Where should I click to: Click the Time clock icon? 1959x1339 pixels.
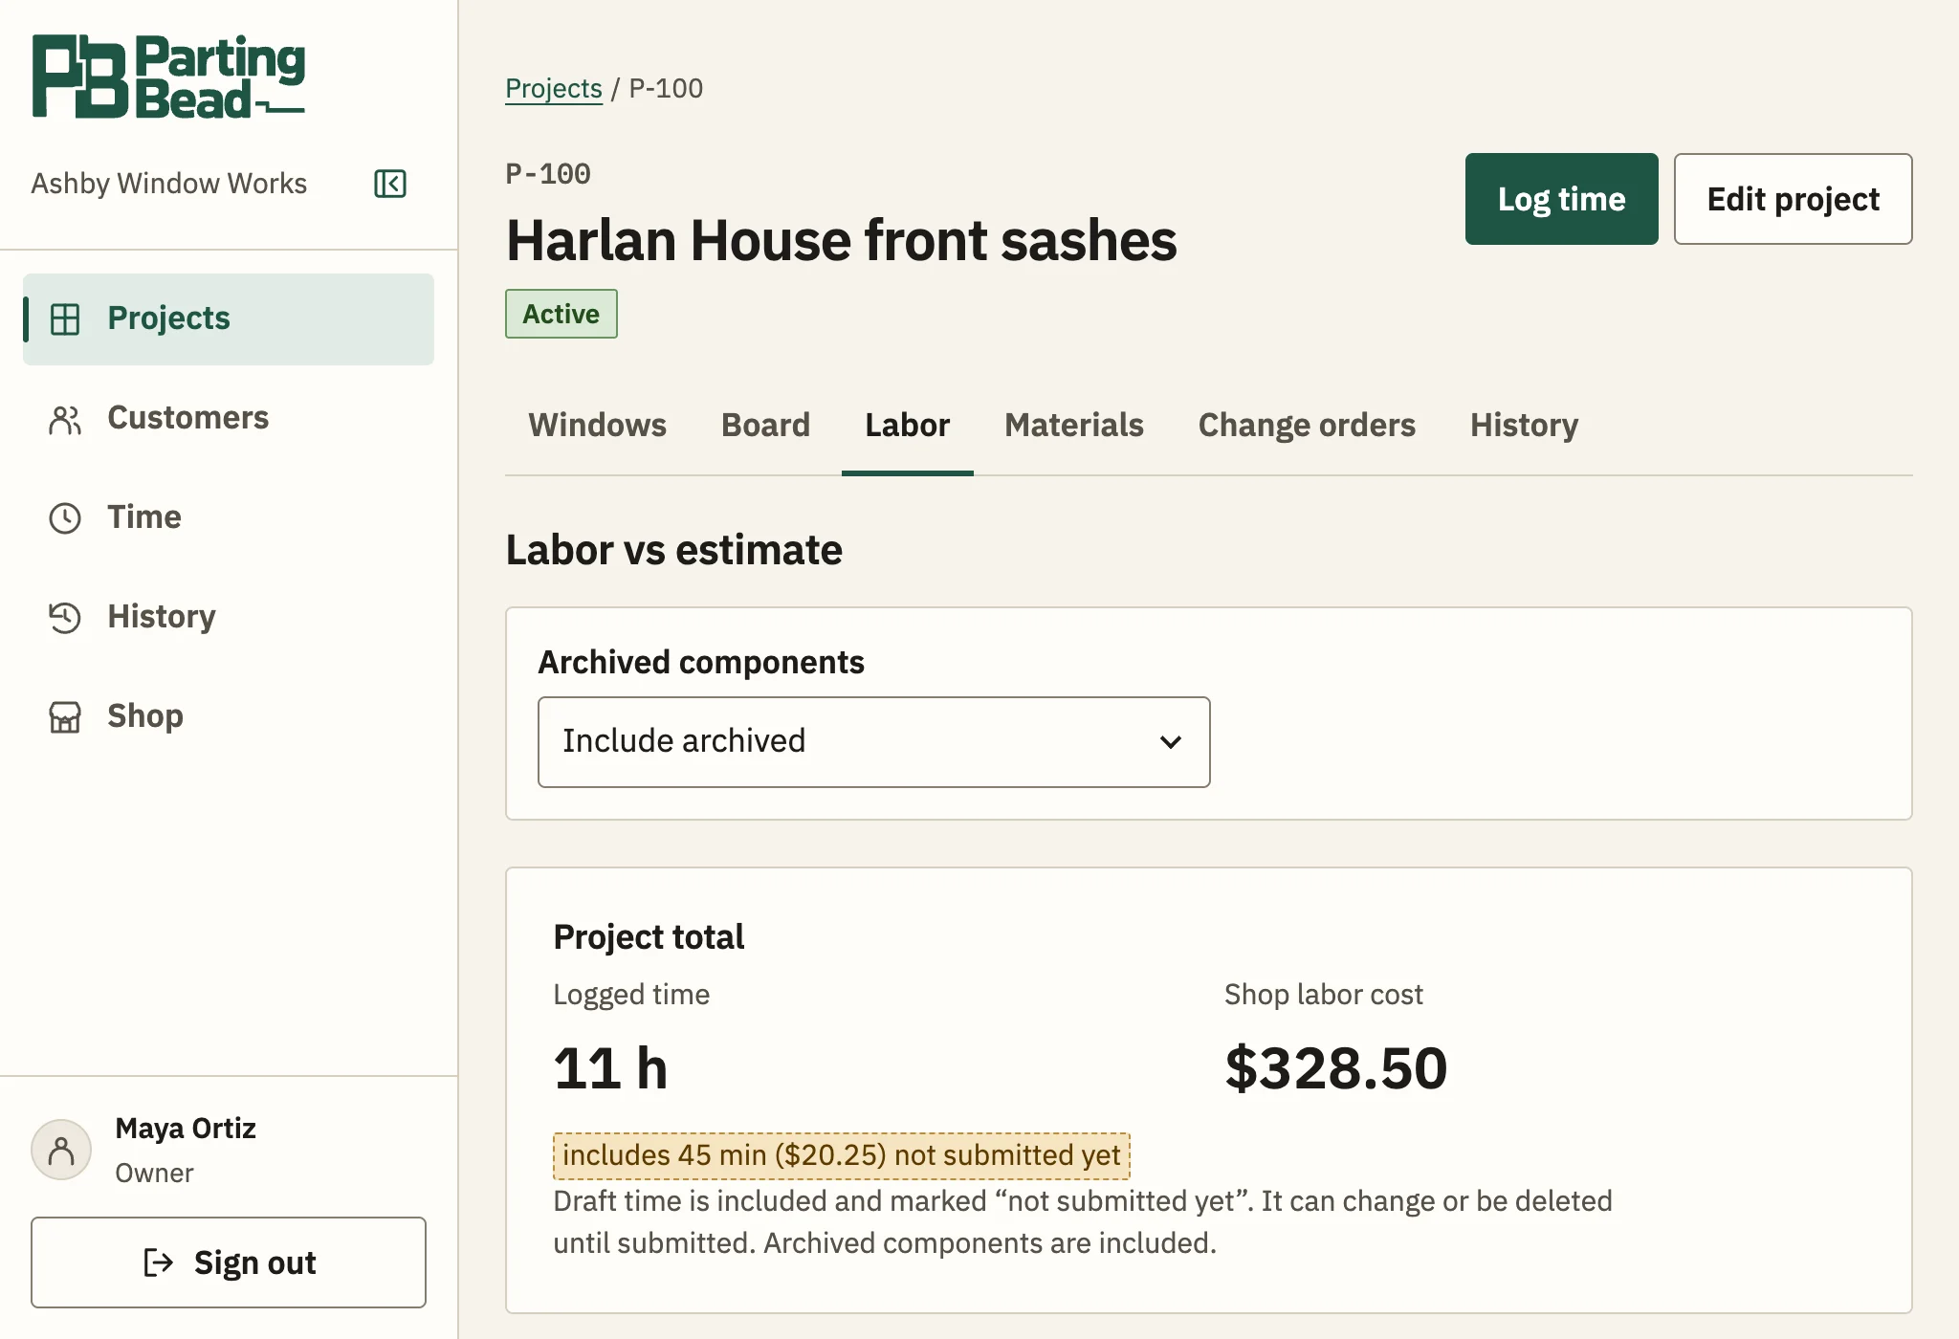(65, 518)
